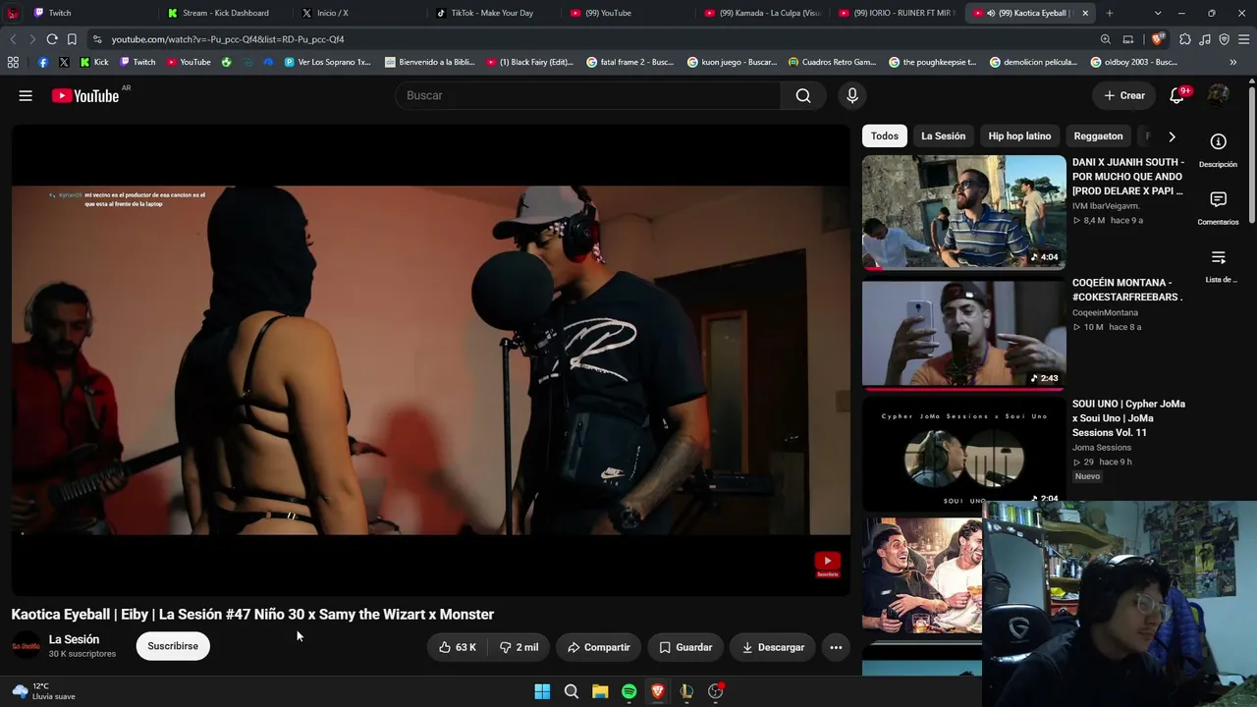
Task: Open the DANI X JUANIH SOUTH video thumbnail
Action: coord(963,212)
